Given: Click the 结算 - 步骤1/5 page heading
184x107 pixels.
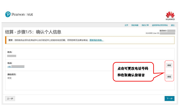Looking at the screenshot, I should 33,32.
